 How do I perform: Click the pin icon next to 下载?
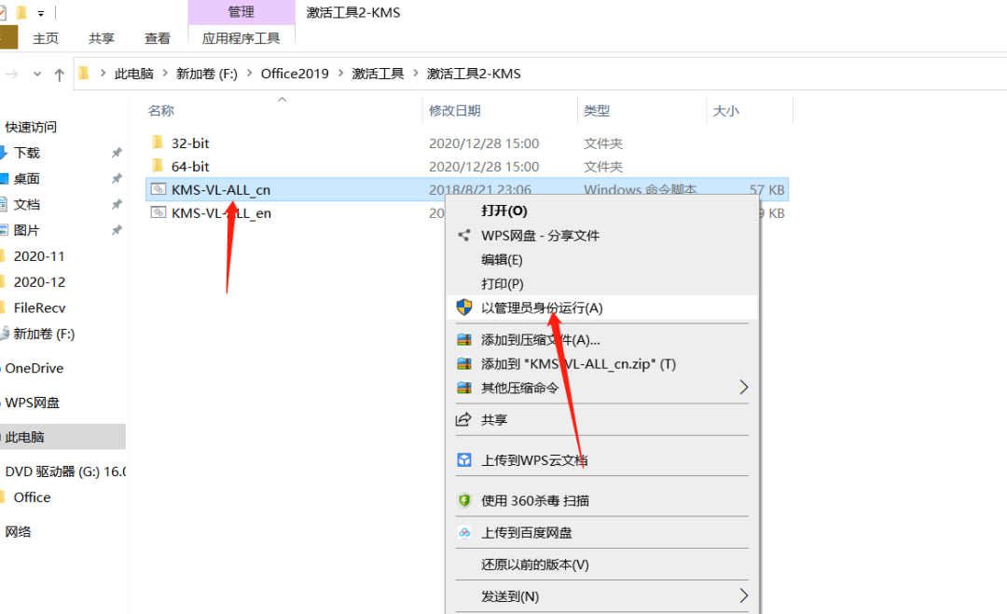[x=117, y=153]
